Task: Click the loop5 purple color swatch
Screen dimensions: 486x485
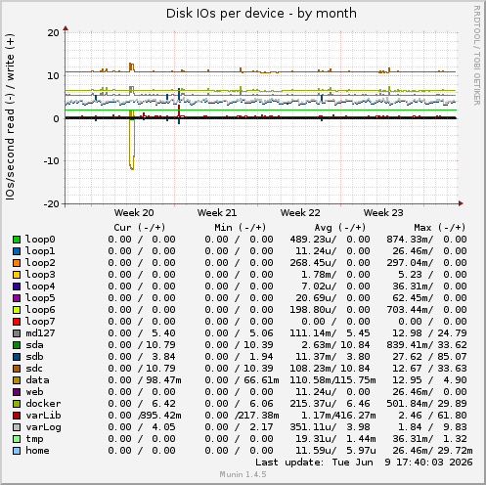Action: [x=17, y=298]
